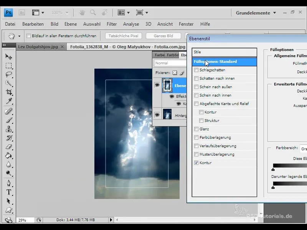The height and width of the screenshot is (230, 307).
Task: Select the Healing Brush tool
Action: [8, 112]
